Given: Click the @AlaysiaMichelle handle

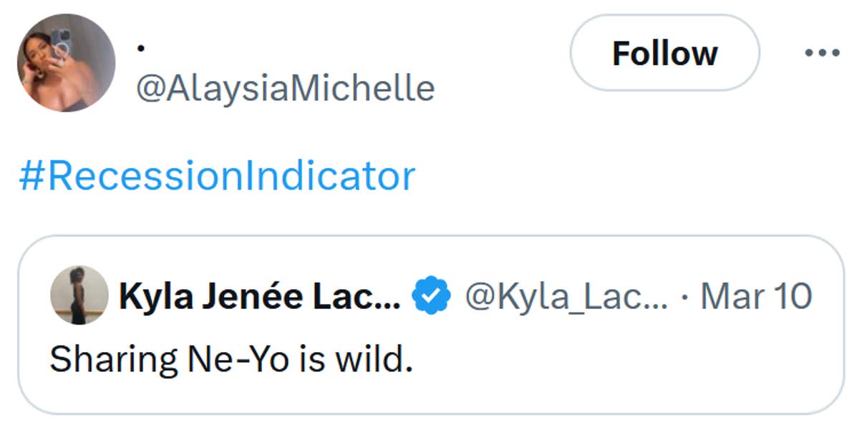Looking at the screenshot, I should pos(285,88).
